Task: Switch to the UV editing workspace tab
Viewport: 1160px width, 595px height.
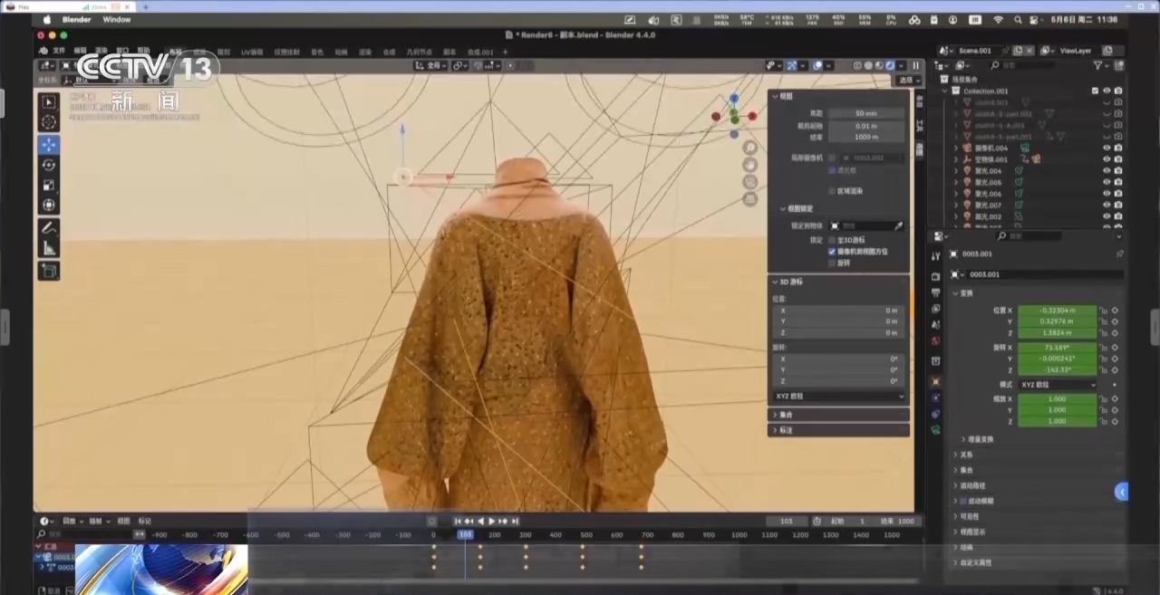Action: [x=251, y=53]
